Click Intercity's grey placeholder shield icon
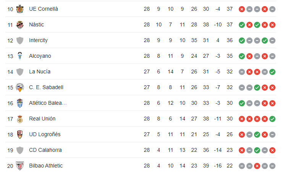285x174 pixels. [x=20, y=41]
